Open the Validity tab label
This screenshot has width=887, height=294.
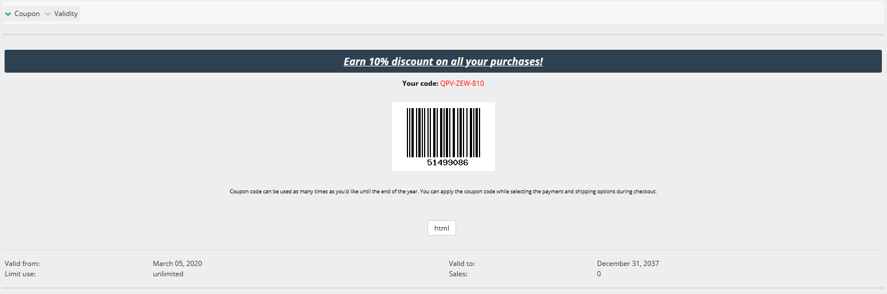(x=66, y=14)
